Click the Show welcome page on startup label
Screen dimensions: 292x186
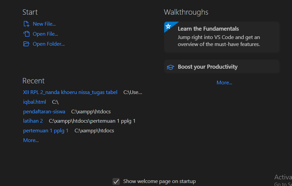click(x=160, y=181)
